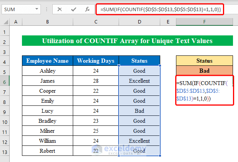The width and height of the screenshot is (238, 162).
Task: Click into the formula bar text
Action: pos(162,9)
